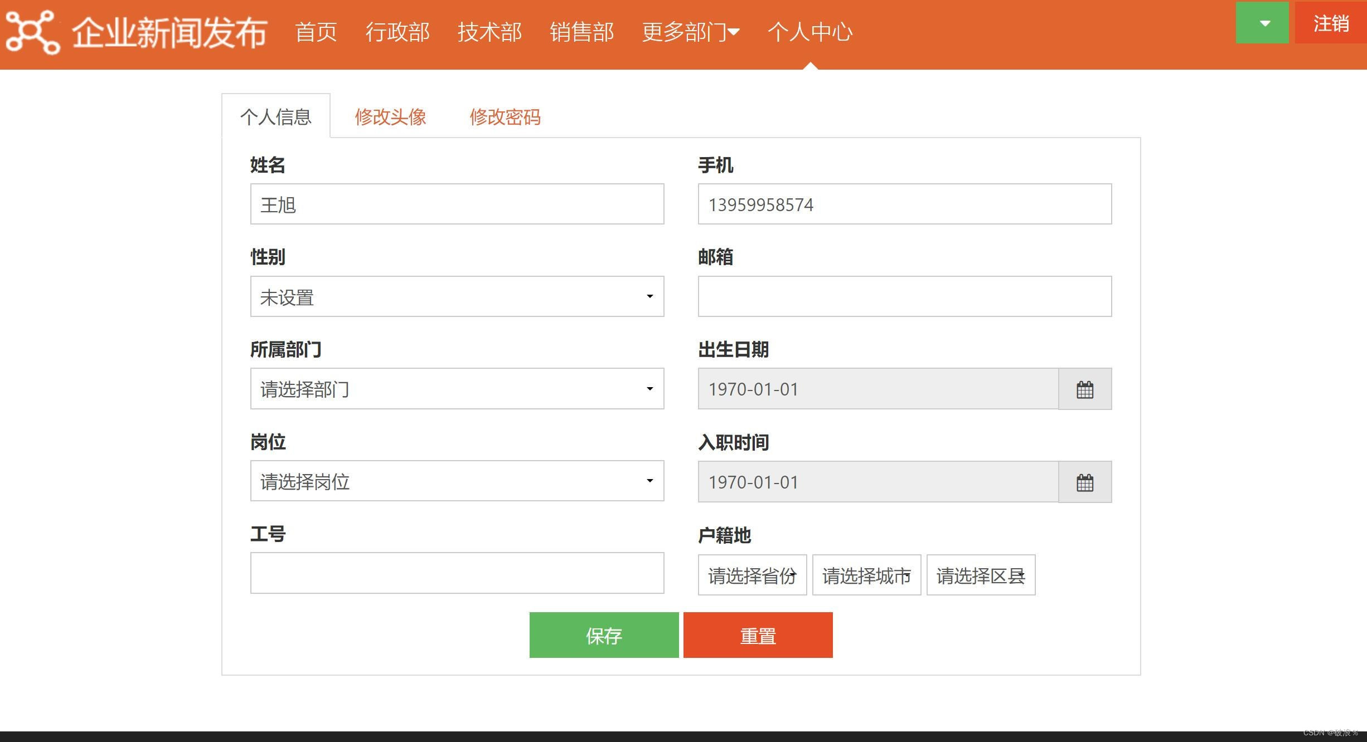Choose province via 请选择省份 dropdown

click(x=752, y=575)
